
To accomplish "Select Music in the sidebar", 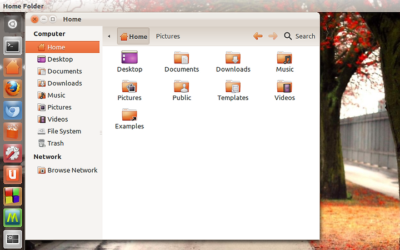I will tap(62, 95).
